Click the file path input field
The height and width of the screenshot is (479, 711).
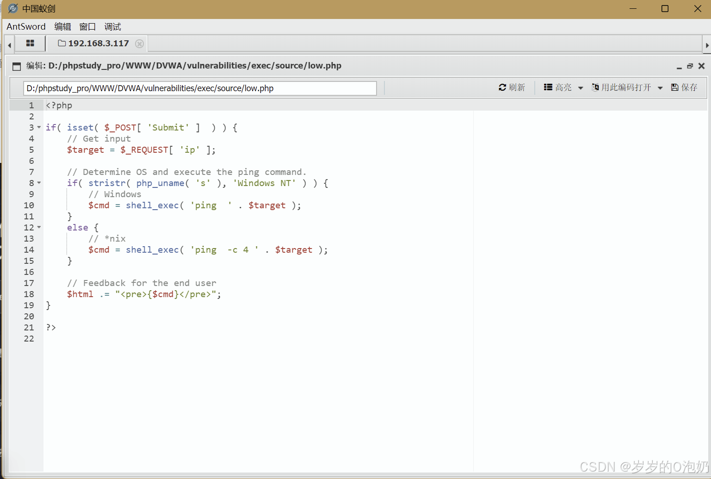pos(200,88)
